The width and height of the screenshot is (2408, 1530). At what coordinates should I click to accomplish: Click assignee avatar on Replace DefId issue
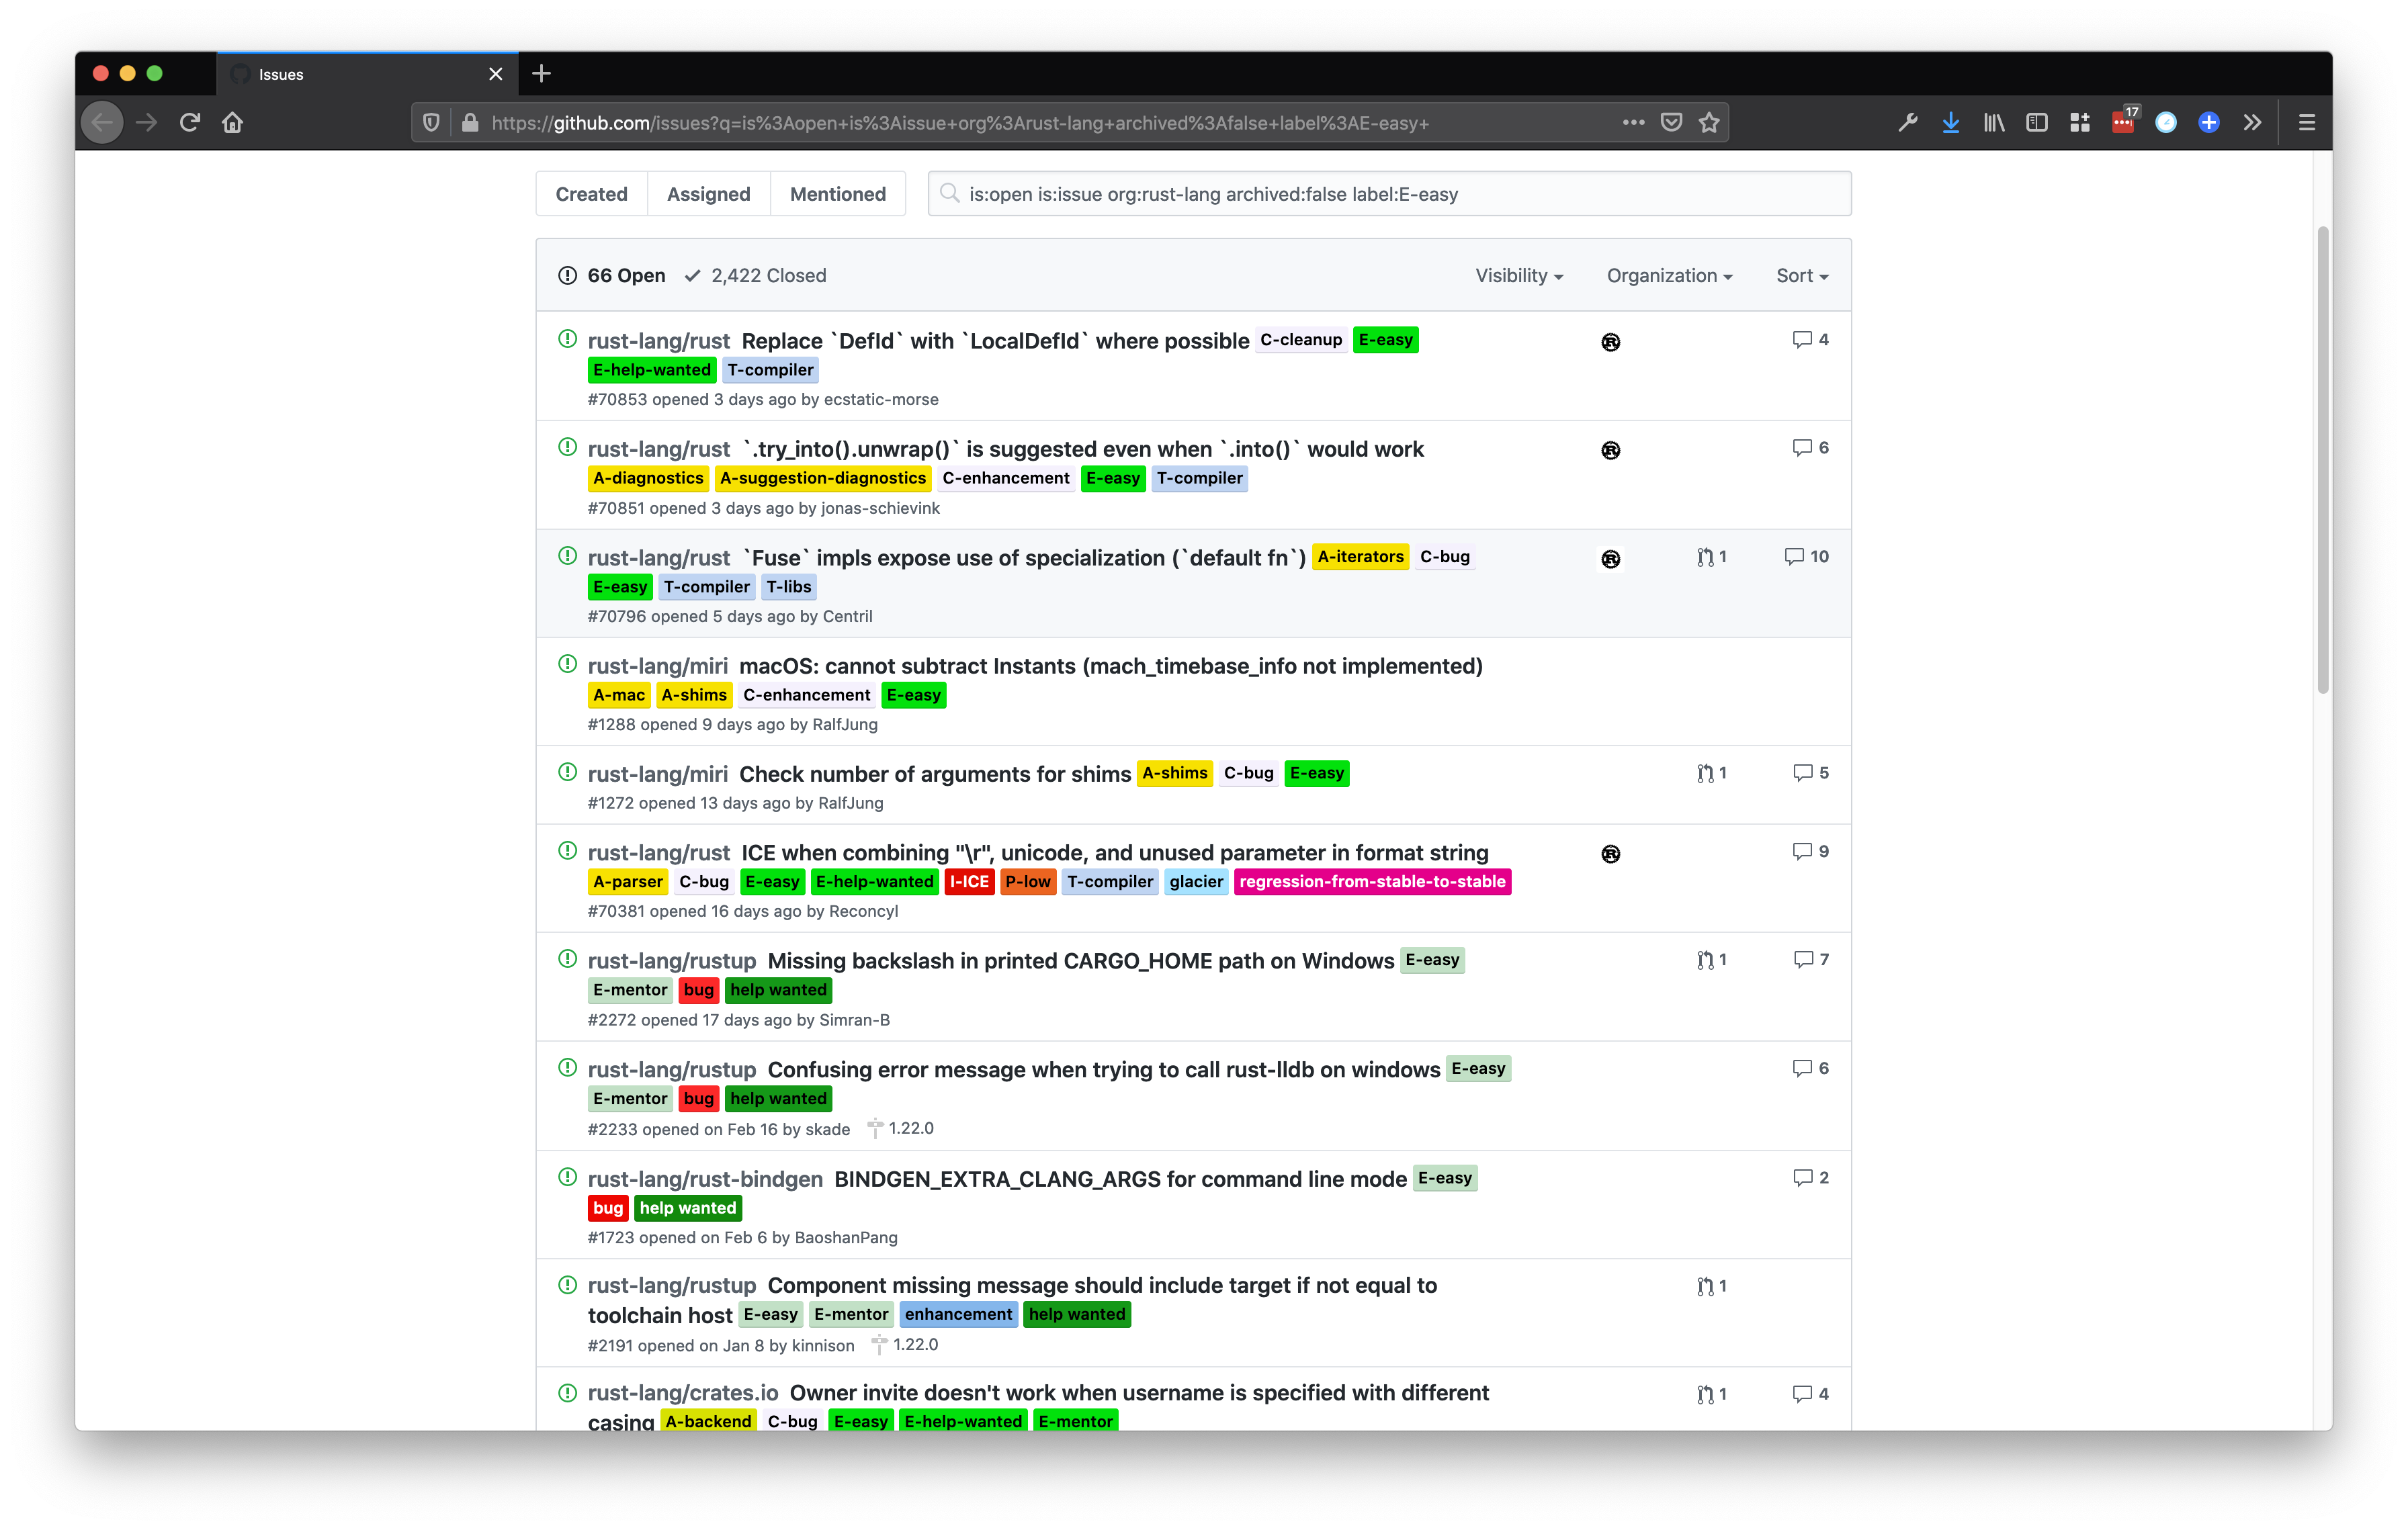tap(1610, 342)
